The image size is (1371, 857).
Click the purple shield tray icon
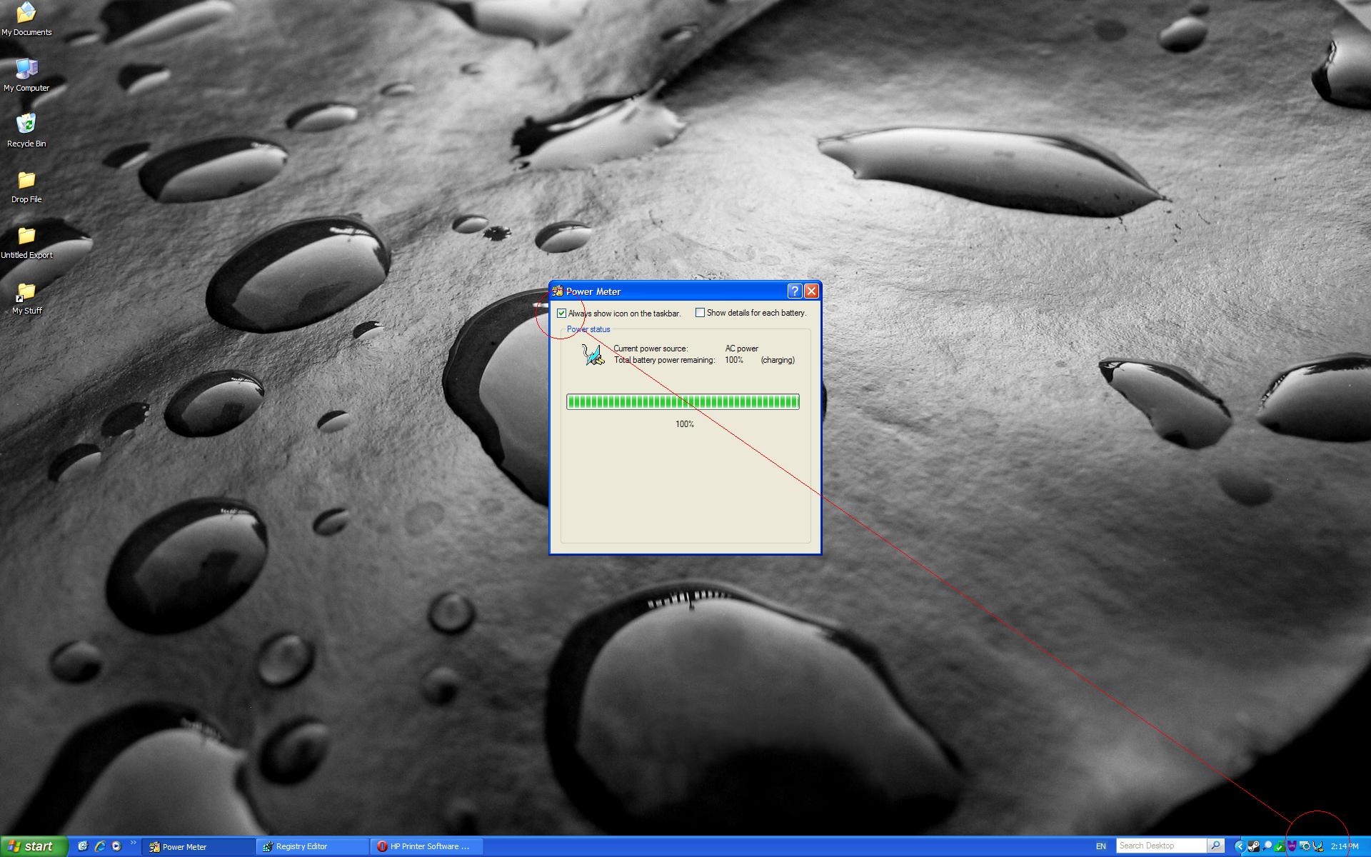coord(1292,846)
